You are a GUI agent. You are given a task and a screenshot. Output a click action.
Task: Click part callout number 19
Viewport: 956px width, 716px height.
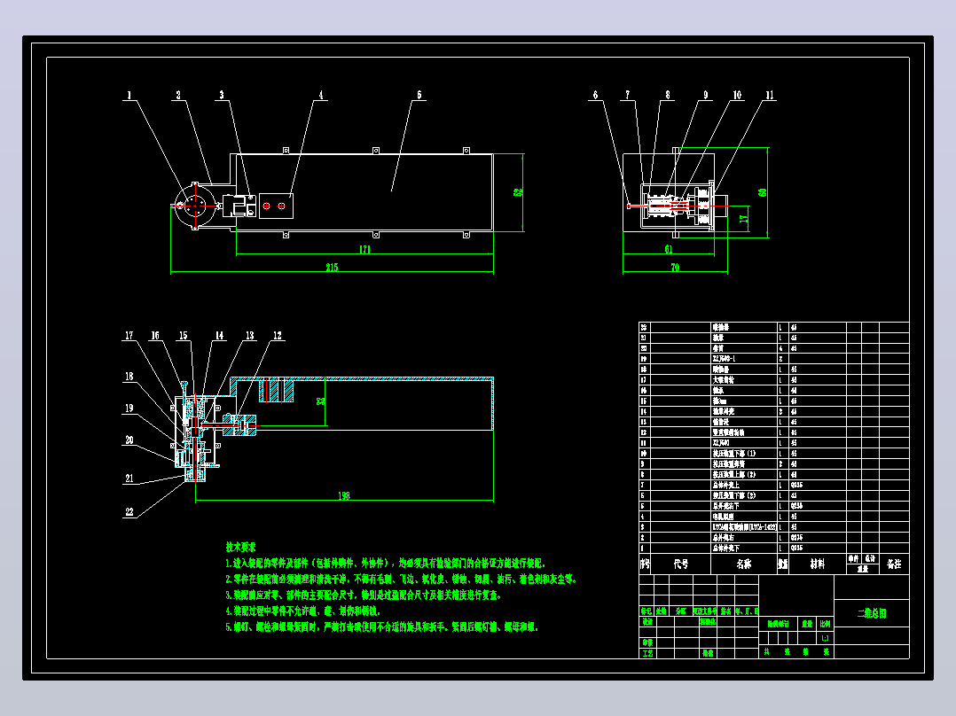pos(129,409)
